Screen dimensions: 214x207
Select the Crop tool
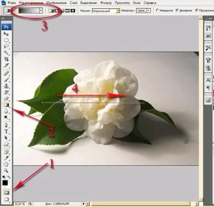click(6, 59)
